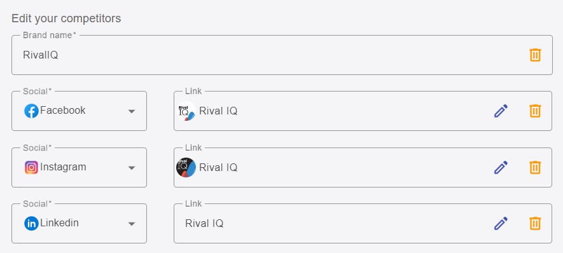Click the Linkedin logo icon
This screenshot has height=253, width=563.
pos(31,224)
